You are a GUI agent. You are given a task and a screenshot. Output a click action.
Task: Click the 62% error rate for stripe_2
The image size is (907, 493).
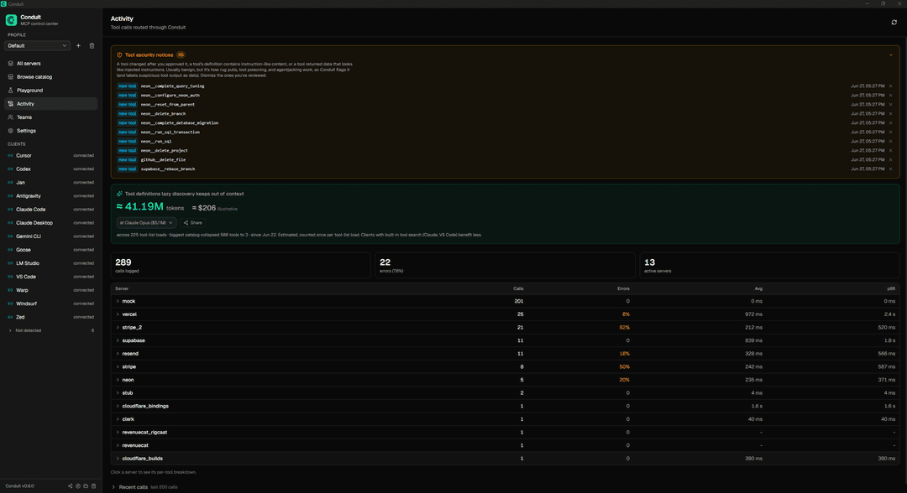(625, 327)
